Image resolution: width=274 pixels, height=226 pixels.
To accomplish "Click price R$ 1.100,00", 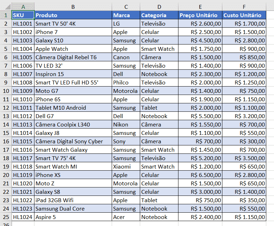I will click(200, 133).
